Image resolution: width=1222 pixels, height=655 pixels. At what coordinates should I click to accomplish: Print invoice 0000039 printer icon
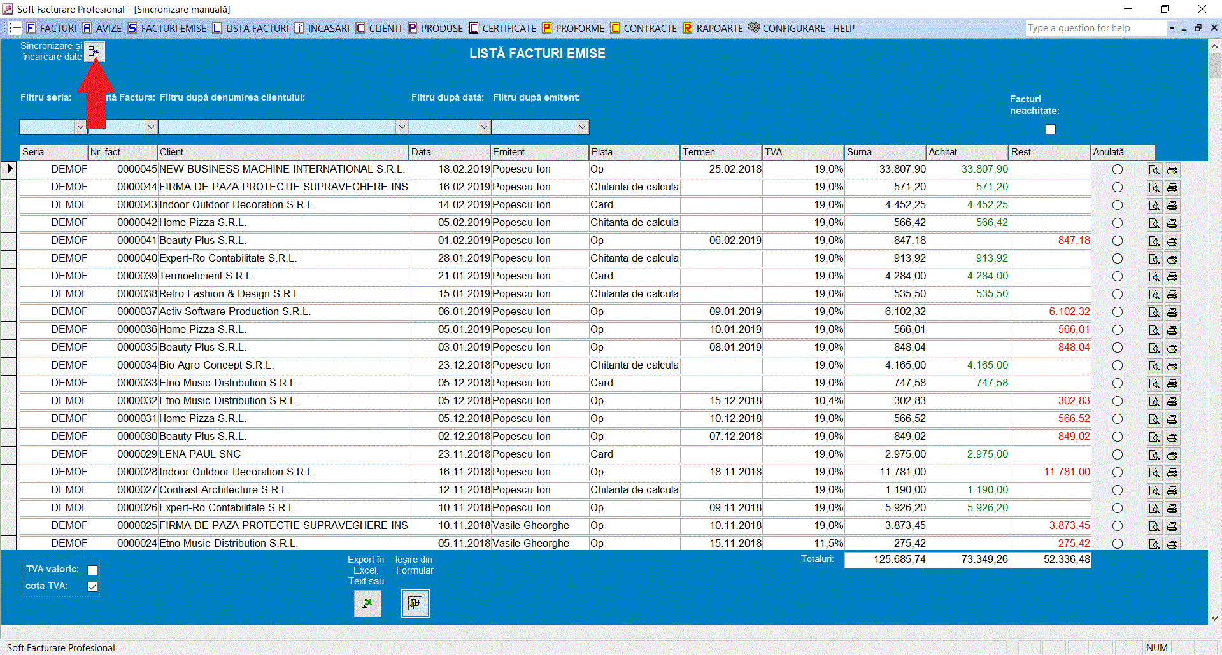point(1172,277)
